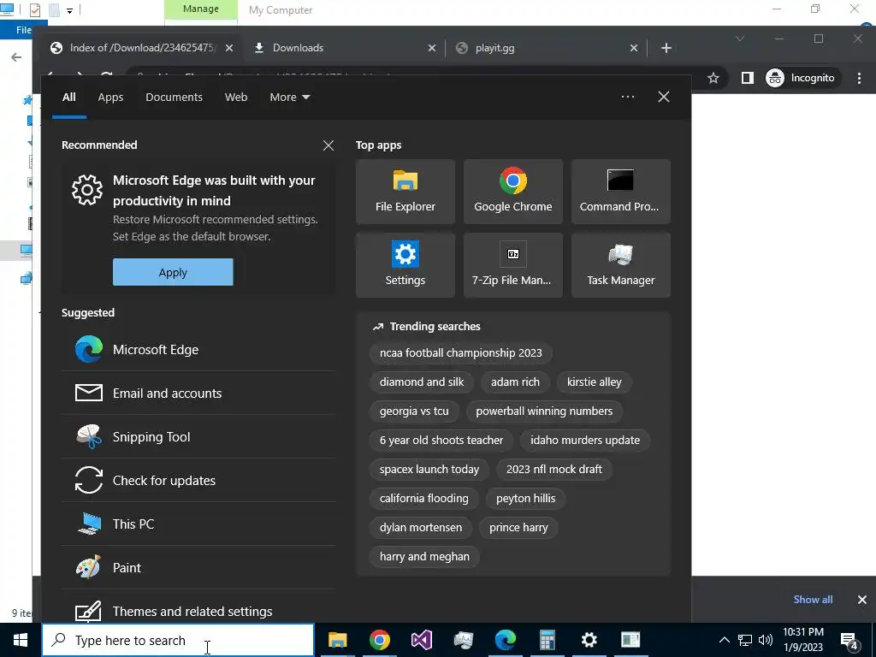Open search panel options ellipsis
This screenshot has height=657, width=876.
tap(627, 97)
